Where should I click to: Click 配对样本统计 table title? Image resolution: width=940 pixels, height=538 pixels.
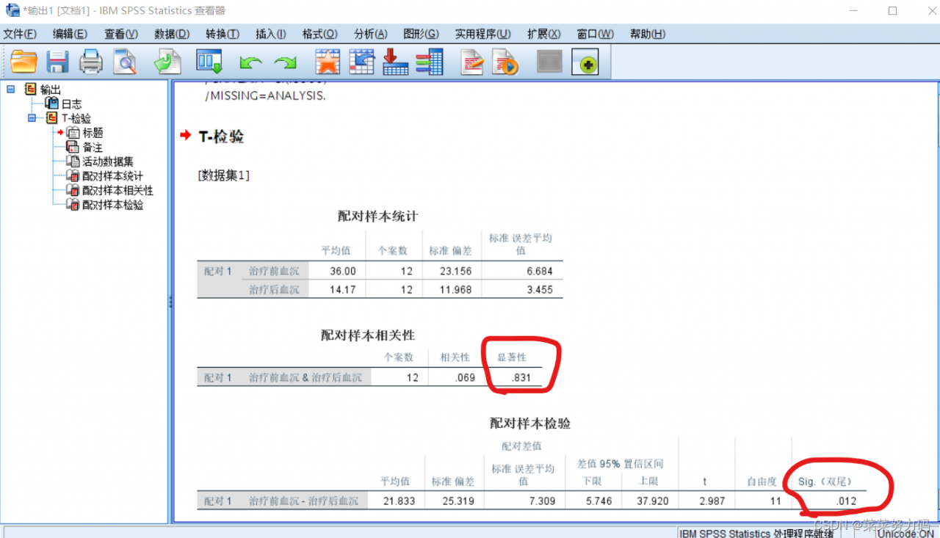click(x=377, y=216)
